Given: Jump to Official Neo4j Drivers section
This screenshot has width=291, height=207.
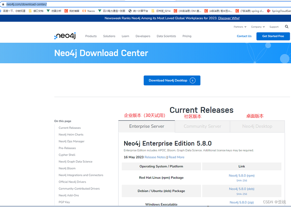Looking at the screenshot, I should coord(72,182).
